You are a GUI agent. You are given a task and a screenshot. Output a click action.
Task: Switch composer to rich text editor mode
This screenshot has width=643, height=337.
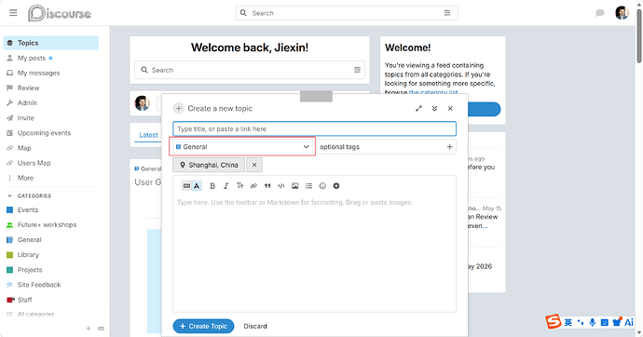[x=197, y=186]
